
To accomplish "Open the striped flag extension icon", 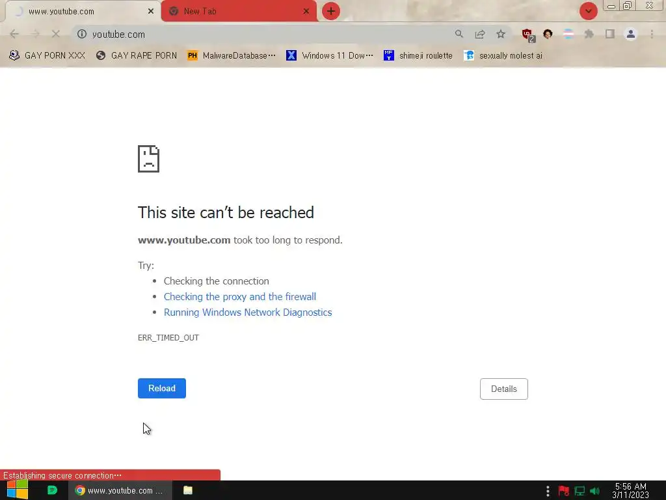I will click(568, 34).
